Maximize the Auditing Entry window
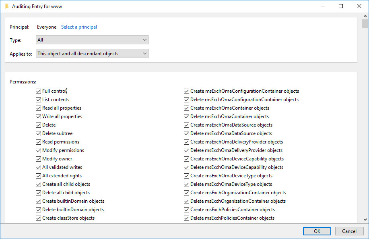The height and width of the screenshot is (239, 369). point(341,6)
